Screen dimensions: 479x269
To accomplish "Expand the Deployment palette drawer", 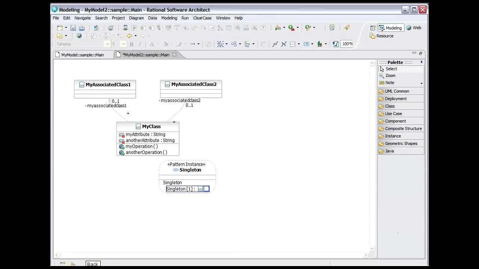I will tap(401, 99).
